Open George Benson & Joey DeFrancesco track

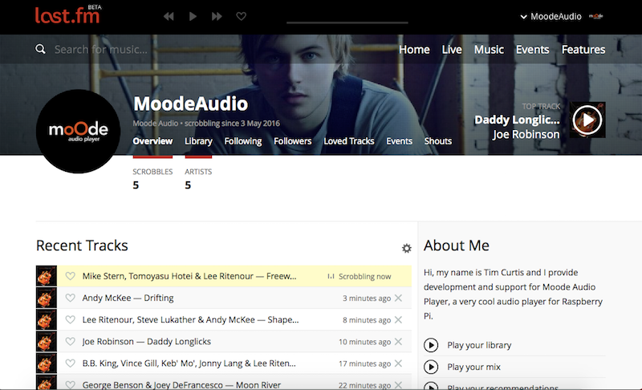click(x=181, y=384)
